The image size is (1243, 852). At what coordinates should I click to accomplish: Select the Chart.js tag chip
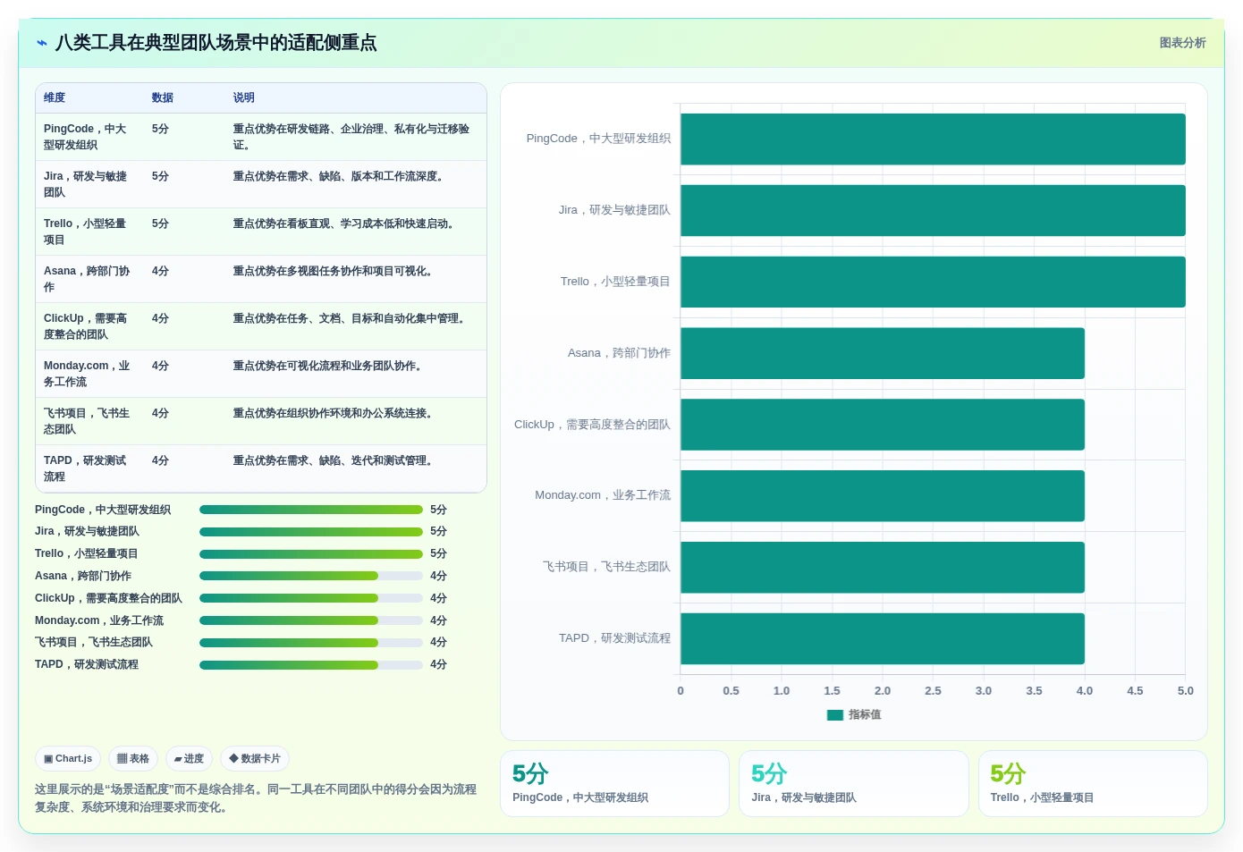(x=68, y=758)
